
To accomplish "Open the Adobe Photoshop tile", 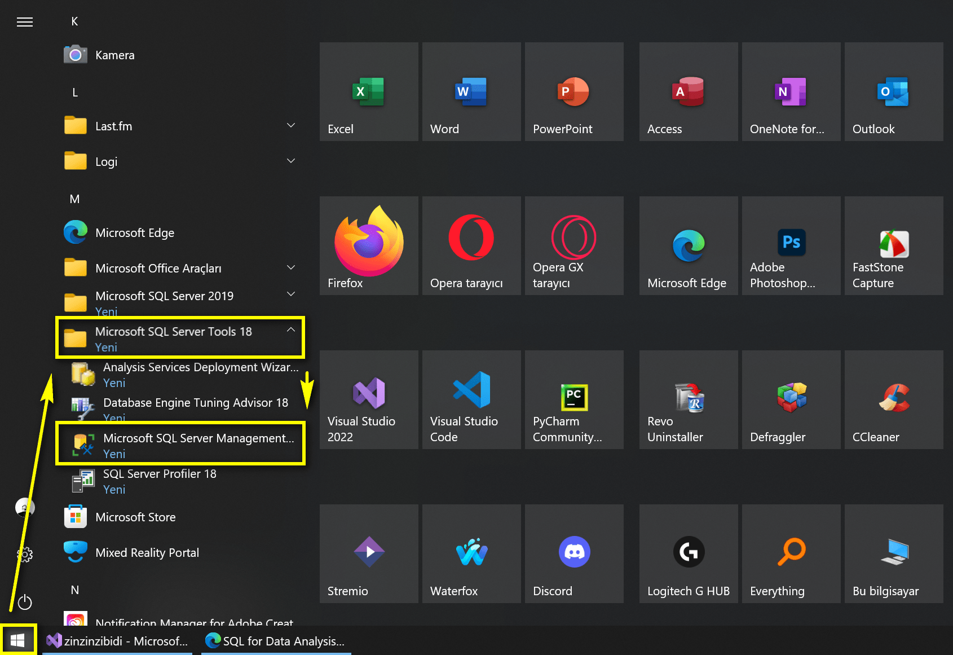I will point(791,245).
